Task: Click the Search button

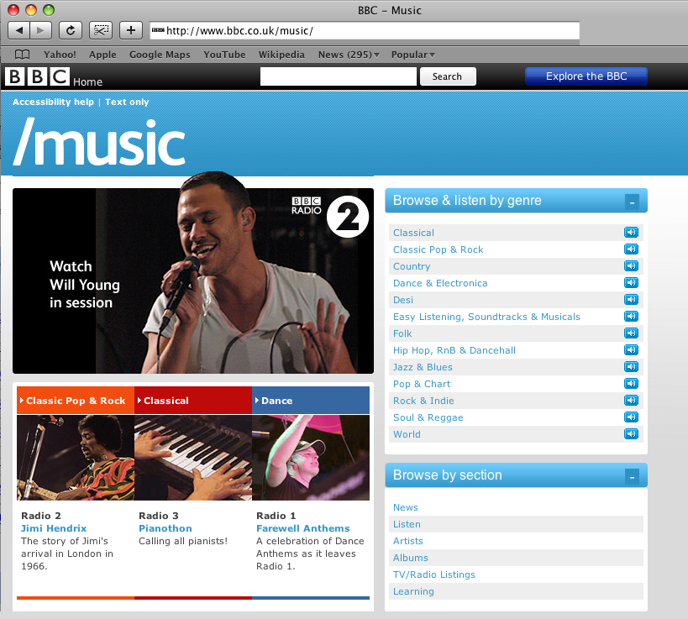Action: click(448, 76)
